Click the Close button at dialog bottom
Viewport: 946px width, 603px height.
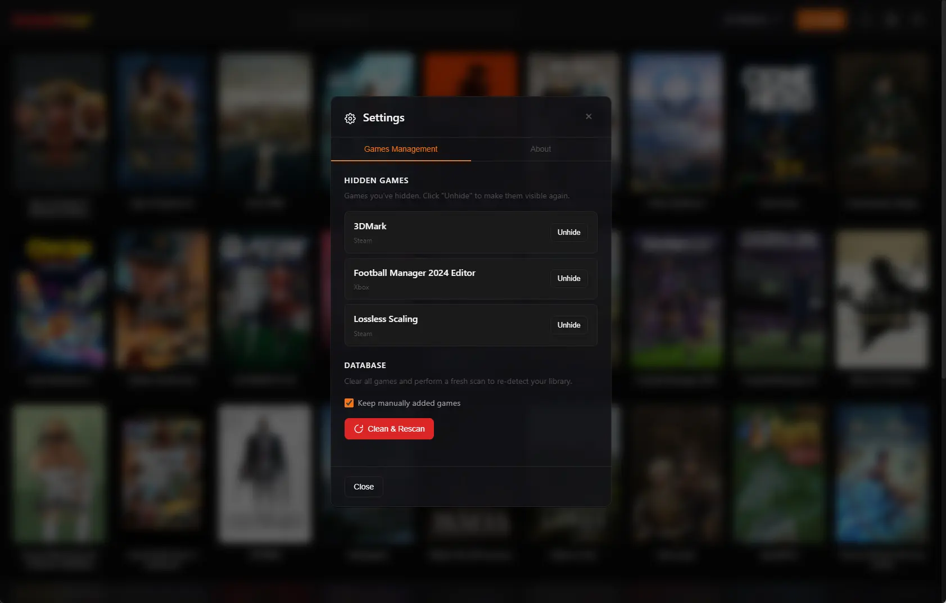coord(364,487)
